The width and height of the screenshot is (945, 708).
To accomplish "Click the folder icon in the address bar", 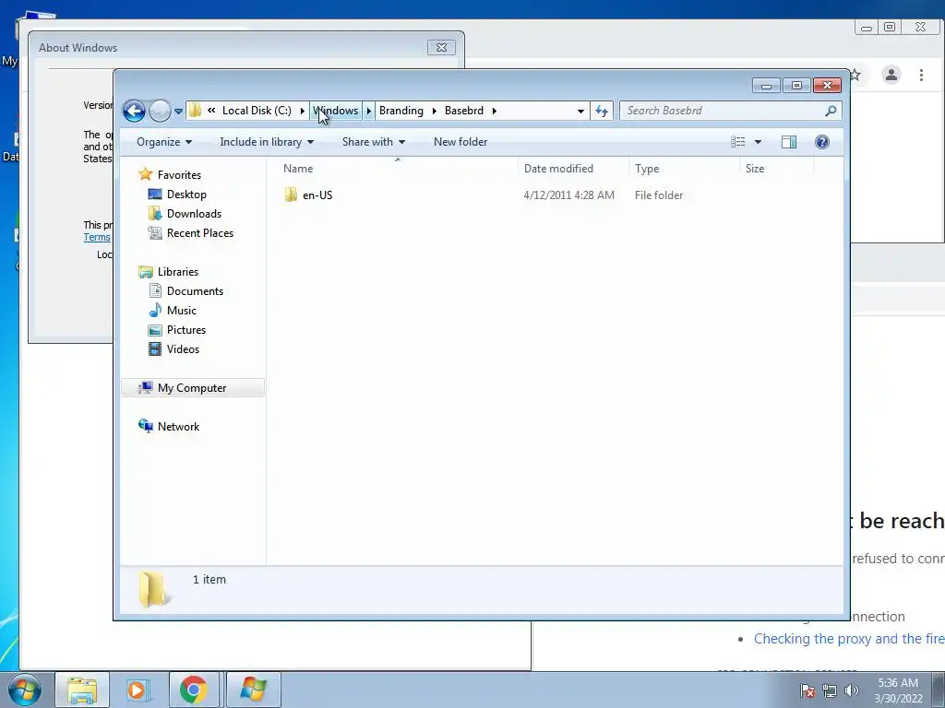I will pos(195,111).
